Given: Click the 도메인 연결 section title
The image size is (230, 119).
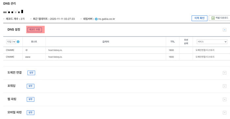Looking at the screenshot, I should point(14,73).
